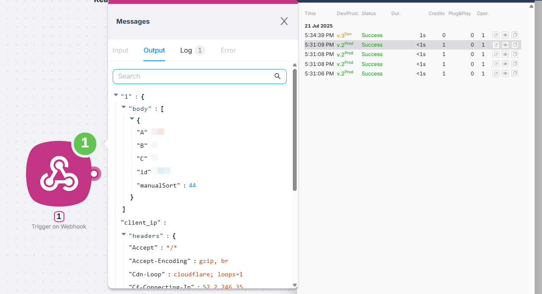Switch to the Input tab

click(120, 50)
